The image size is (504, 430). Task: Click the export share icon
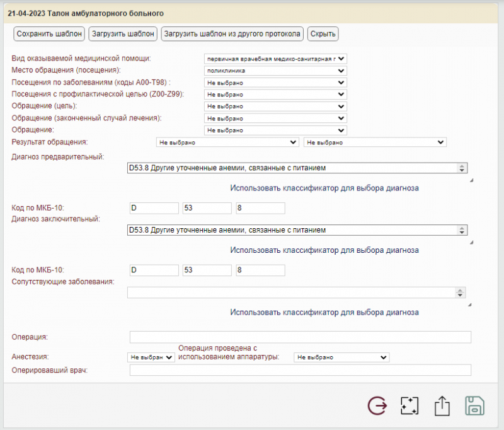(x=442, y=406)
